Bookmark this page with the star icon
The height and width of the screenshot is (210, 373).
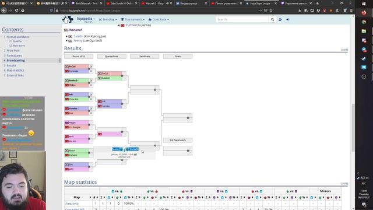(271, 10)
